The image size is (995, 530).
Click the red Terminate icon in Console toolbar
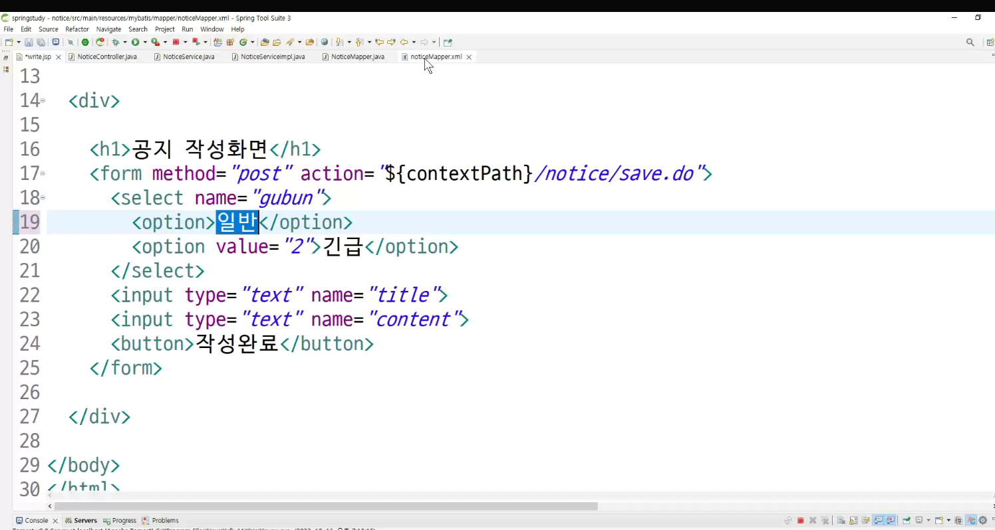tap(800, 521)
